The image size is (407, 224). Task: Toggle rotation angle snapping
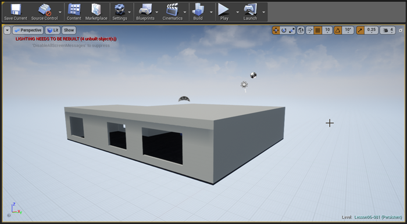(337, 31)
